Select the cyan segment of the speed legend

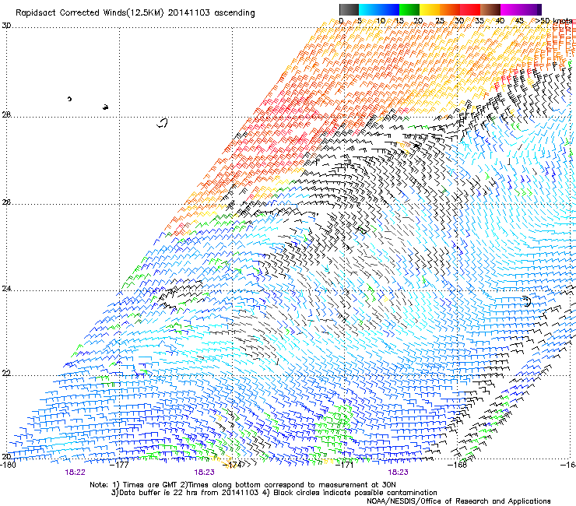pos(368,9)
